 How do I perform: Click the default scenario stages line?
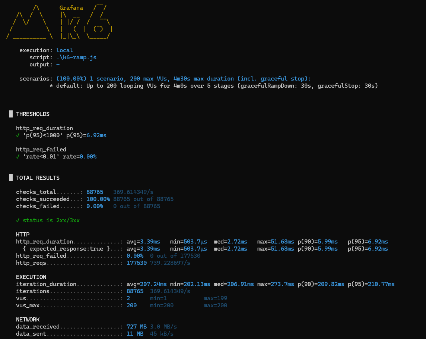click(213, 86)
